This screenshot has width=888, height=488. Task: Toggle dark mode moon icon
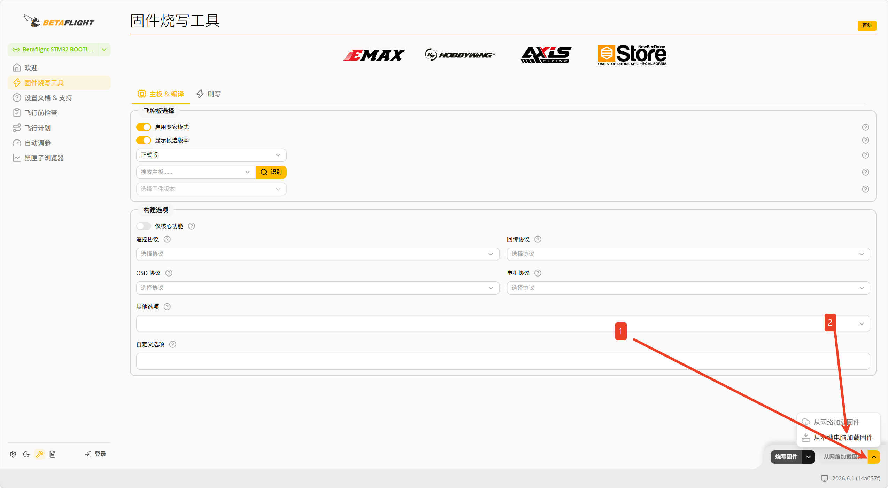[26, 454]
